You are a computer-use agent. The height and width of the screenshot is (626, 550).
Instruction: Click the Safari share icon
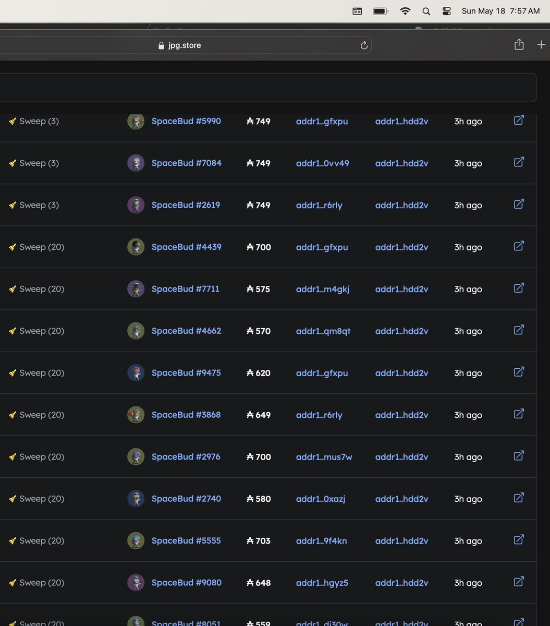(519, 44)
